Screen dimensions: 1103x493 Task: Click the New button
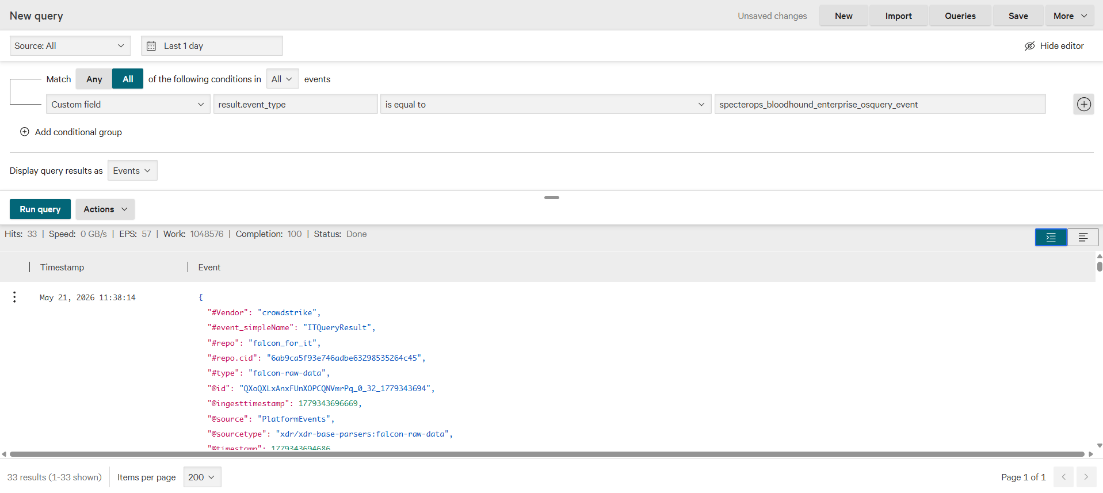click(844, 16)
